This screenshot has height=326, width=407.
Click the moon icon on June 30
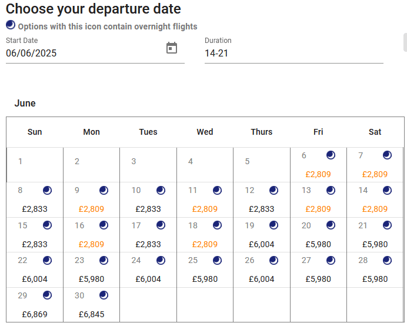[x=104, y=295]
